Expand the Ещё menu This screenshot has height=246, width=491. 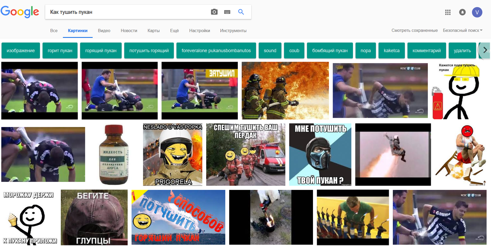[x=174, y=31]
